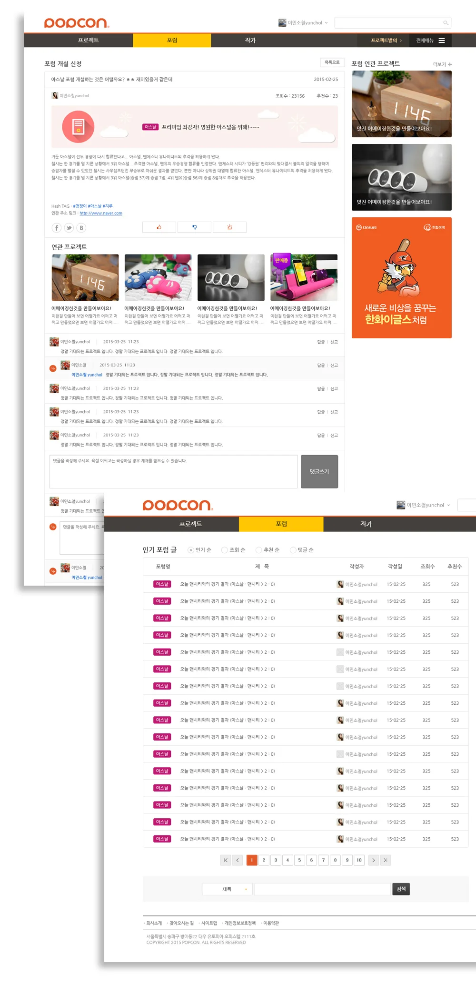The image size is (476, 995).
Task: Share the post via the Twitter icon
Action: [x=69, y=228]
